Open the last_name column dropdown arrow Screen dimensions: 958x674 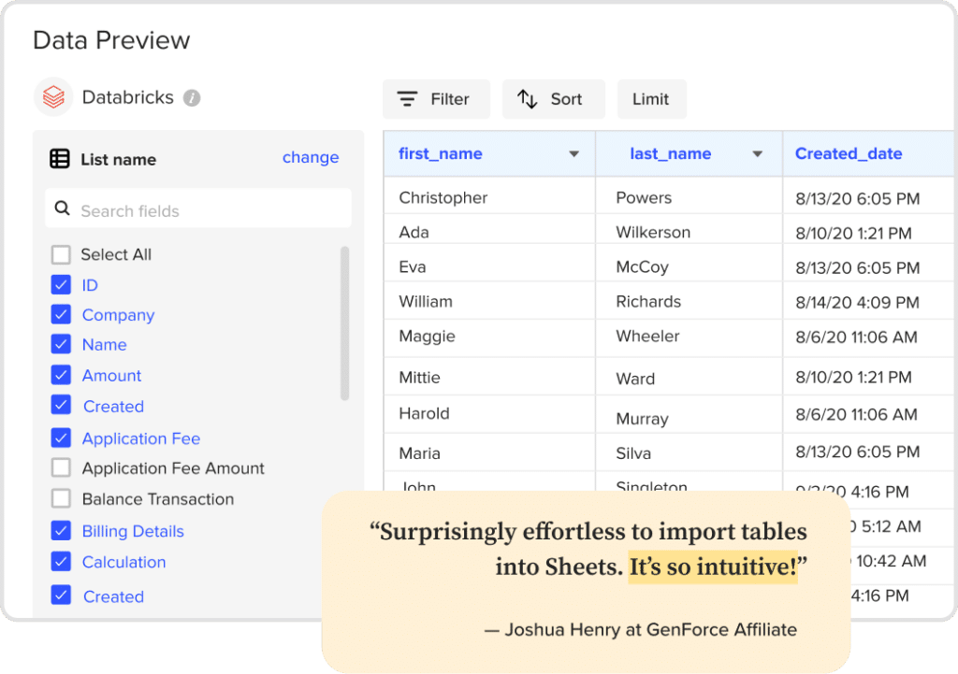click(x=758, y=154)
